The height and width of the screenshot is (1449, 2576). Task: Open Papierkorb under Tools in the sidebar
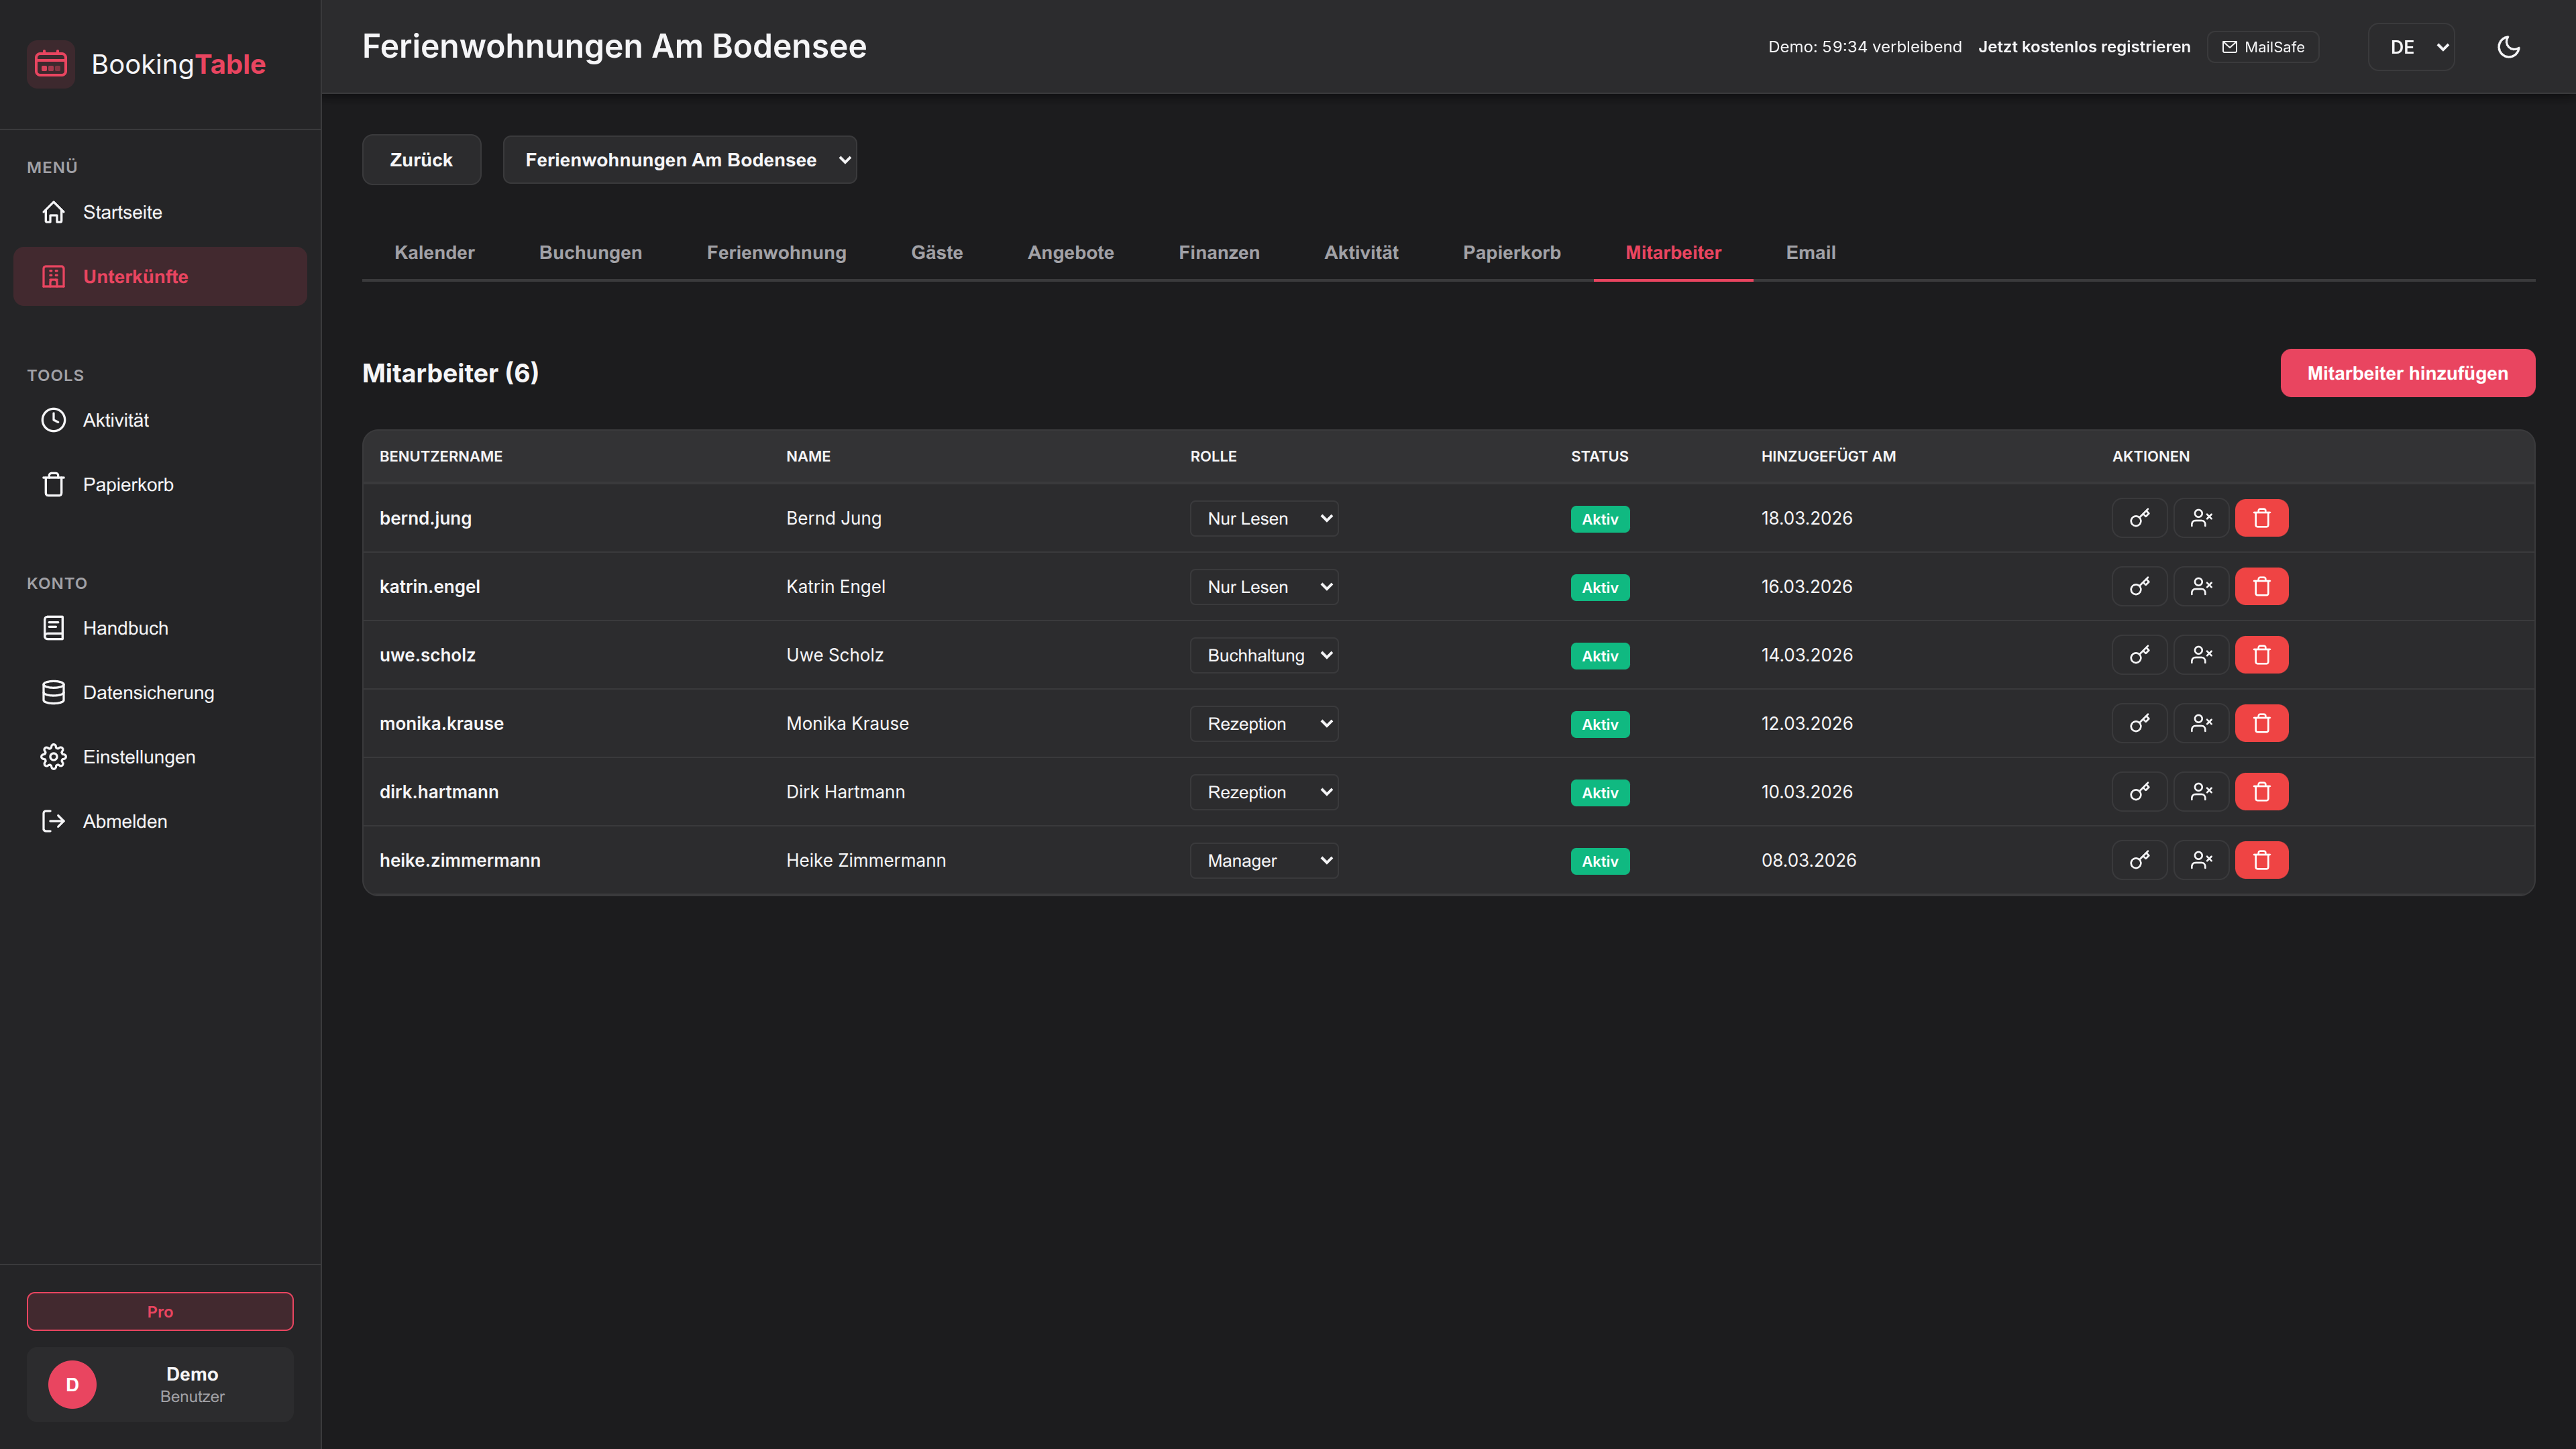pos(160,485)
